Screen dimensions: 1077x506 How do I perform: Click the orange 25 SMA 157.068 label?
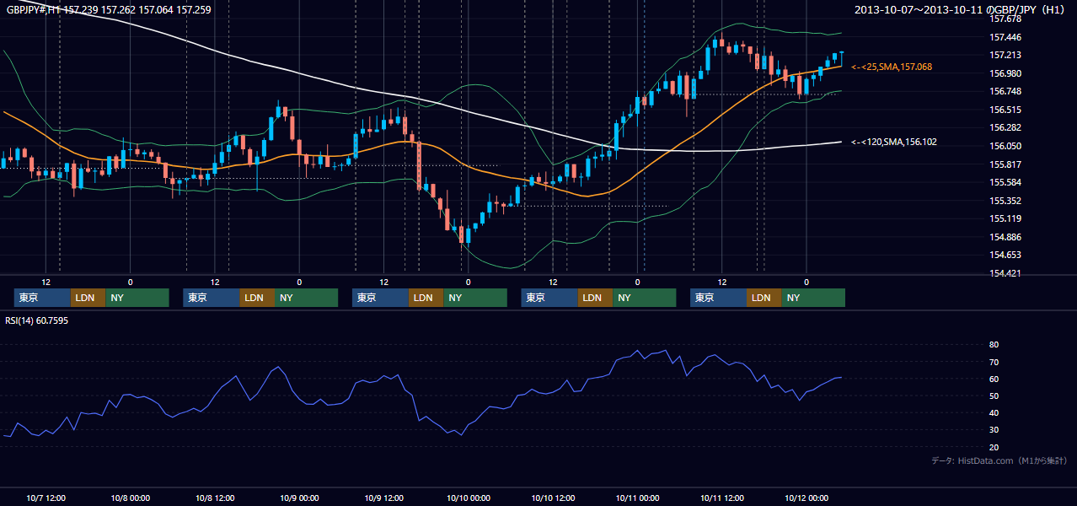892,67
